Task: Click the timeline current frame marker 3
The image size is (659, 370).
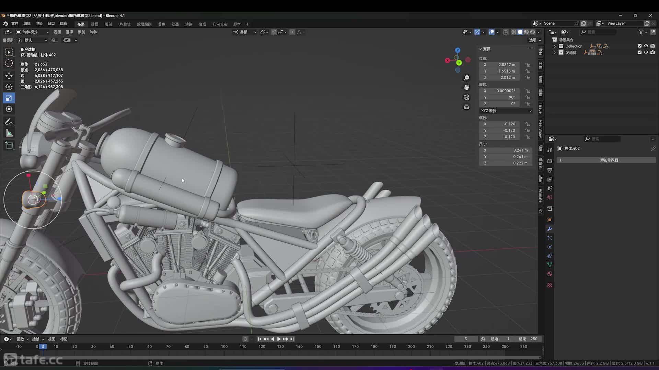Action: coord(43,347)
